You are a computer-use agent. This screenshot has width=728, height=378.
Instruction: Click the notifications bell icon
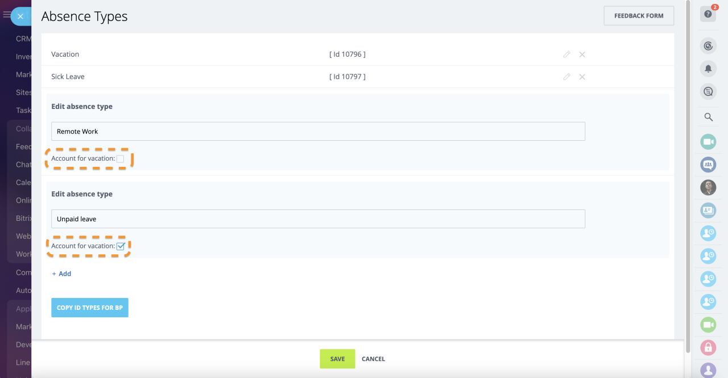tap(708, 69)
